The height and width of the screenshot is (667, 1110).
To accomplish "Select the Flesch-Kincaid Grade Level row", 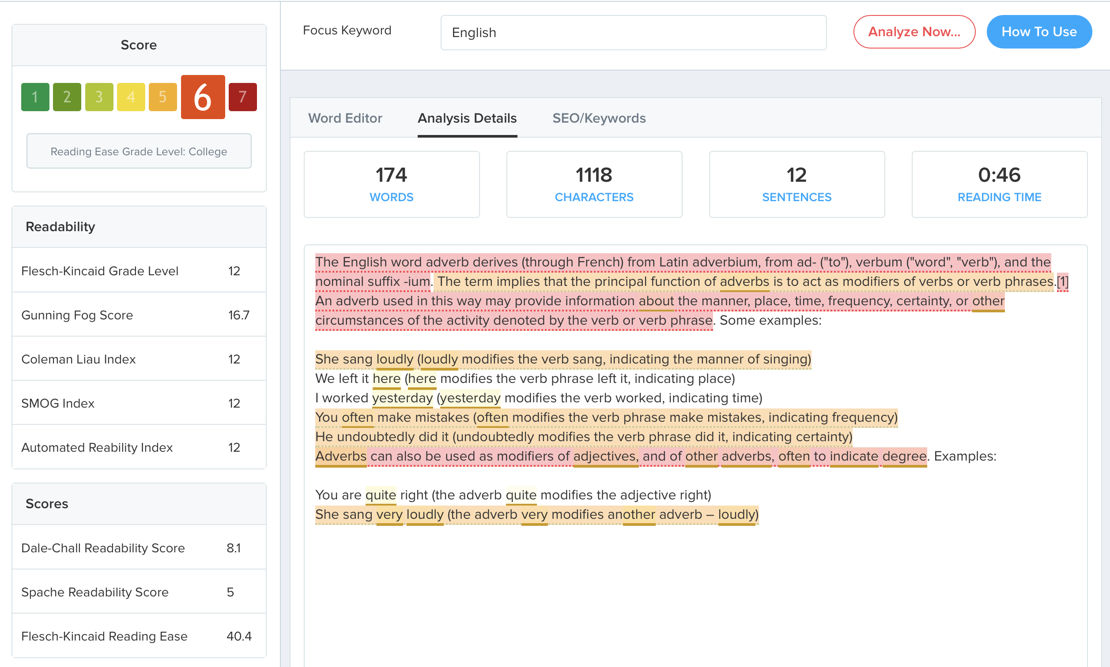I will tap(139, 270).
